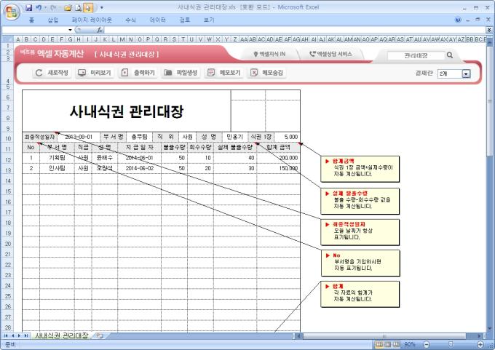This screenshot has width=495, height=350.
Task: Open the round Office button menu
Action: point(12,12)
